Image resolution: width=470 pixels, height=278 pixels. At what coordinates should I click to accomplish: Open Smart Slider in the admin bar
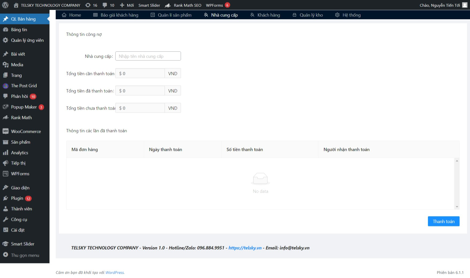point(149,5)
